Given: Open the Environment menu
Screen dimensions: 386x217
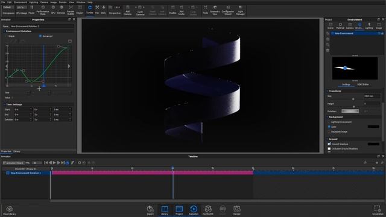Looking at the screenshot, I should (20, 2).
